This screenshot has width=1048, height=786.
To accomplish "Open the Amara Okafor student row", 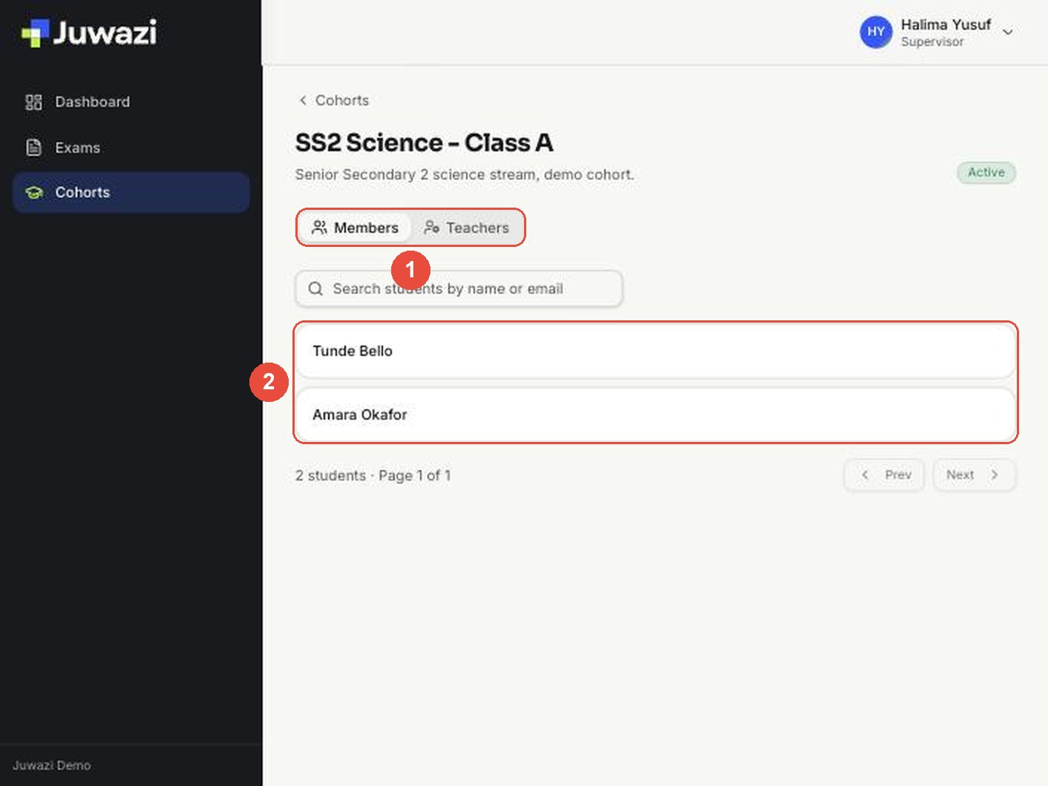I will tap(655, 415).
